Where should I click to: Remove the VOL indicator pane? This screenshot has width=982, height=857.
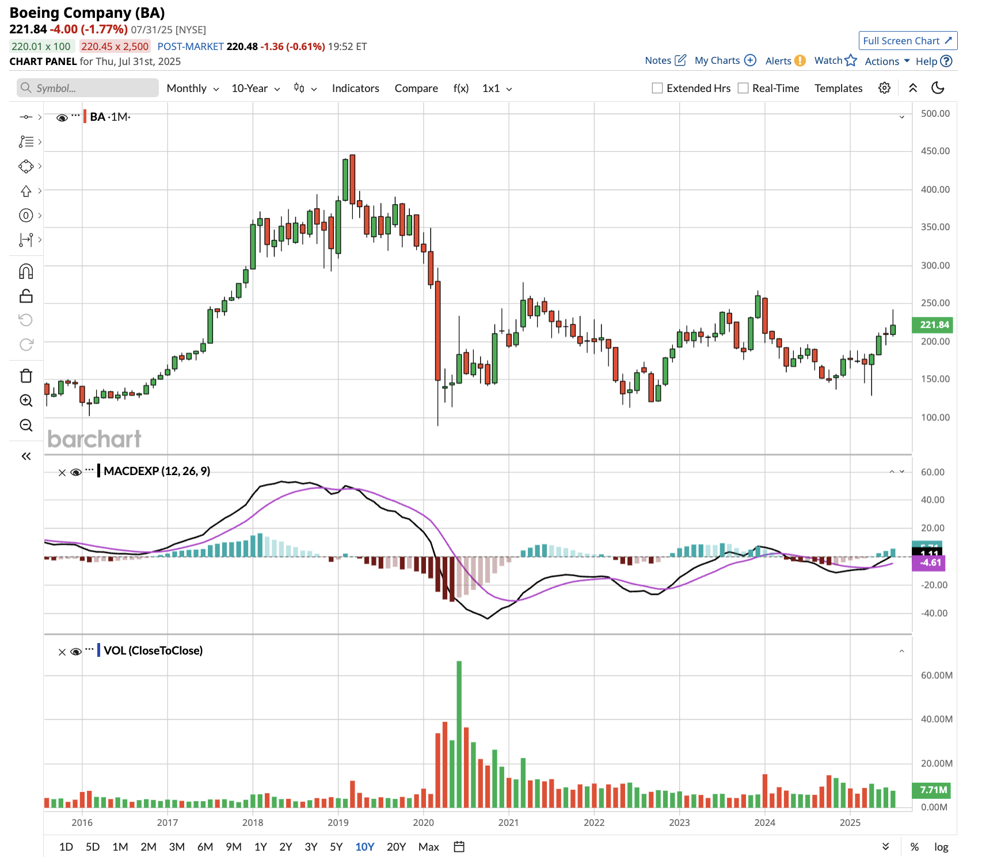(62, 652)
